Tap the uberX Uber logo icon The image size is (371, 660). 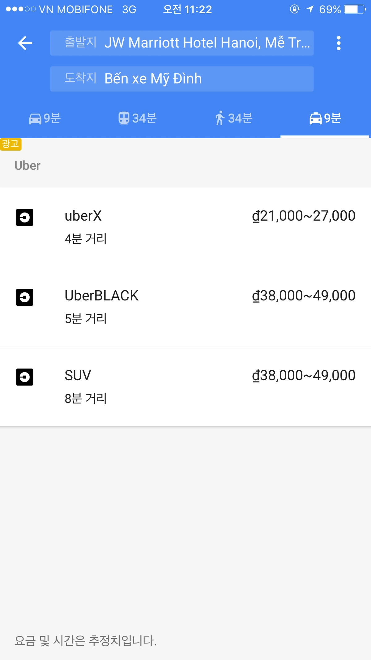coord(25,218)
